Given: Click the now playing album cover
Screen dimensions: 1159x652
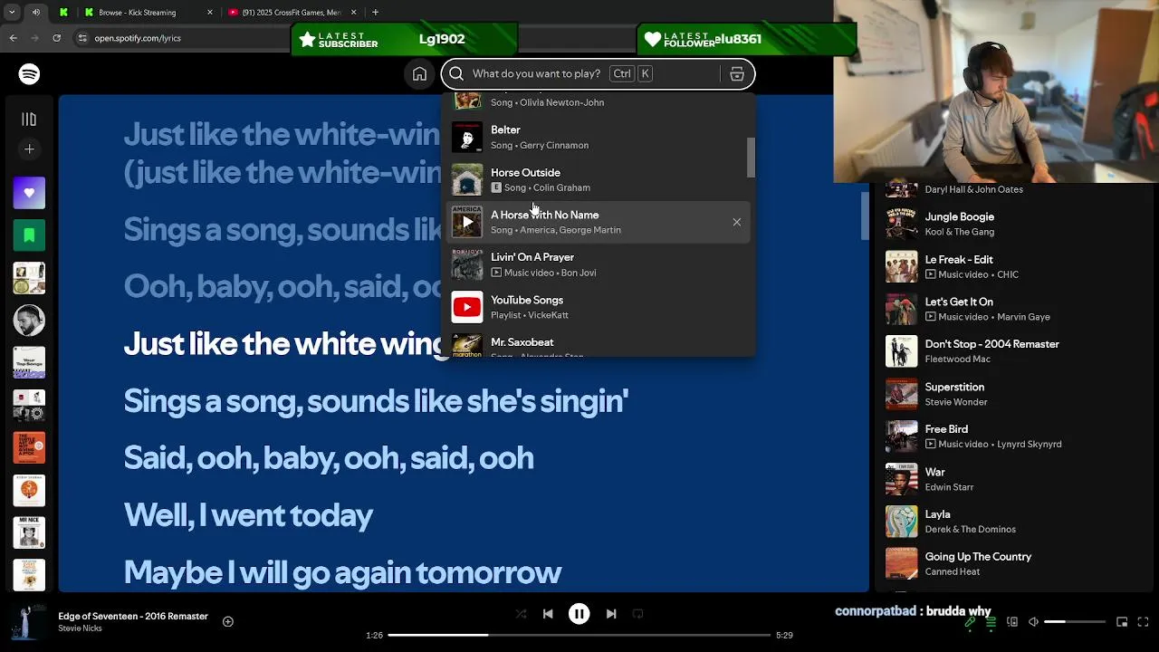Looking at the screenshot, I should pos(29,621).
